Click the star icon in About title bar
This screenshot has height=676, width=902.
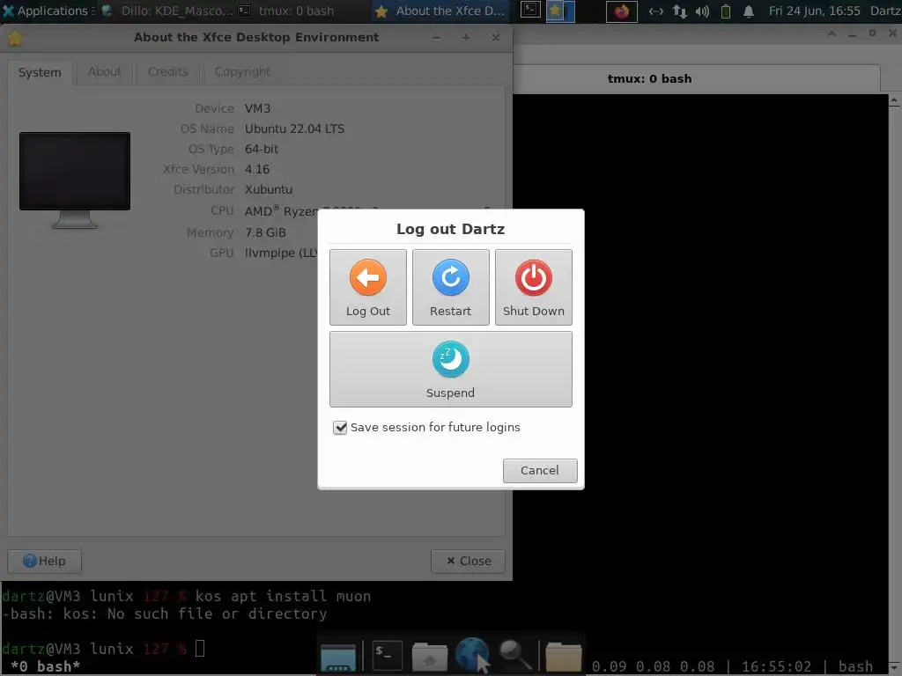15,38
